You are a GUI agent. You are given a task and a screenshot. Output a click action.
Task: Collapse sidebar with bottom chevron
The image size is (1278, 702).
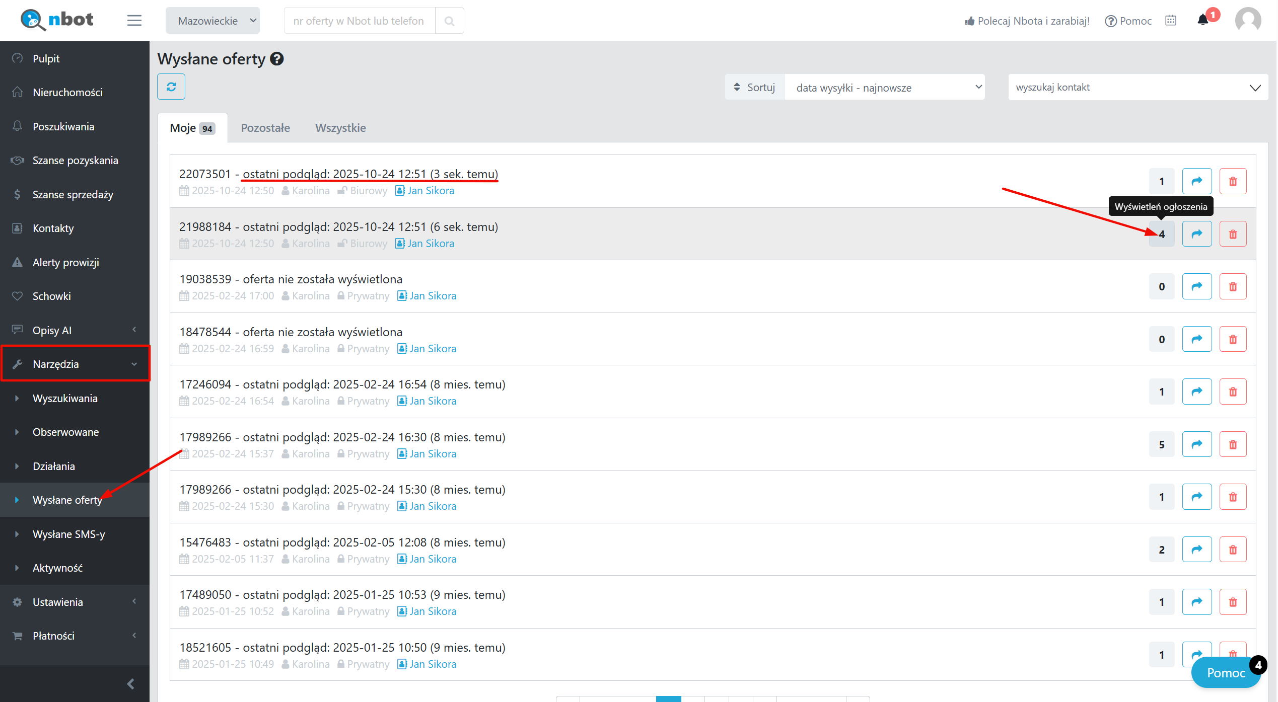130,683
